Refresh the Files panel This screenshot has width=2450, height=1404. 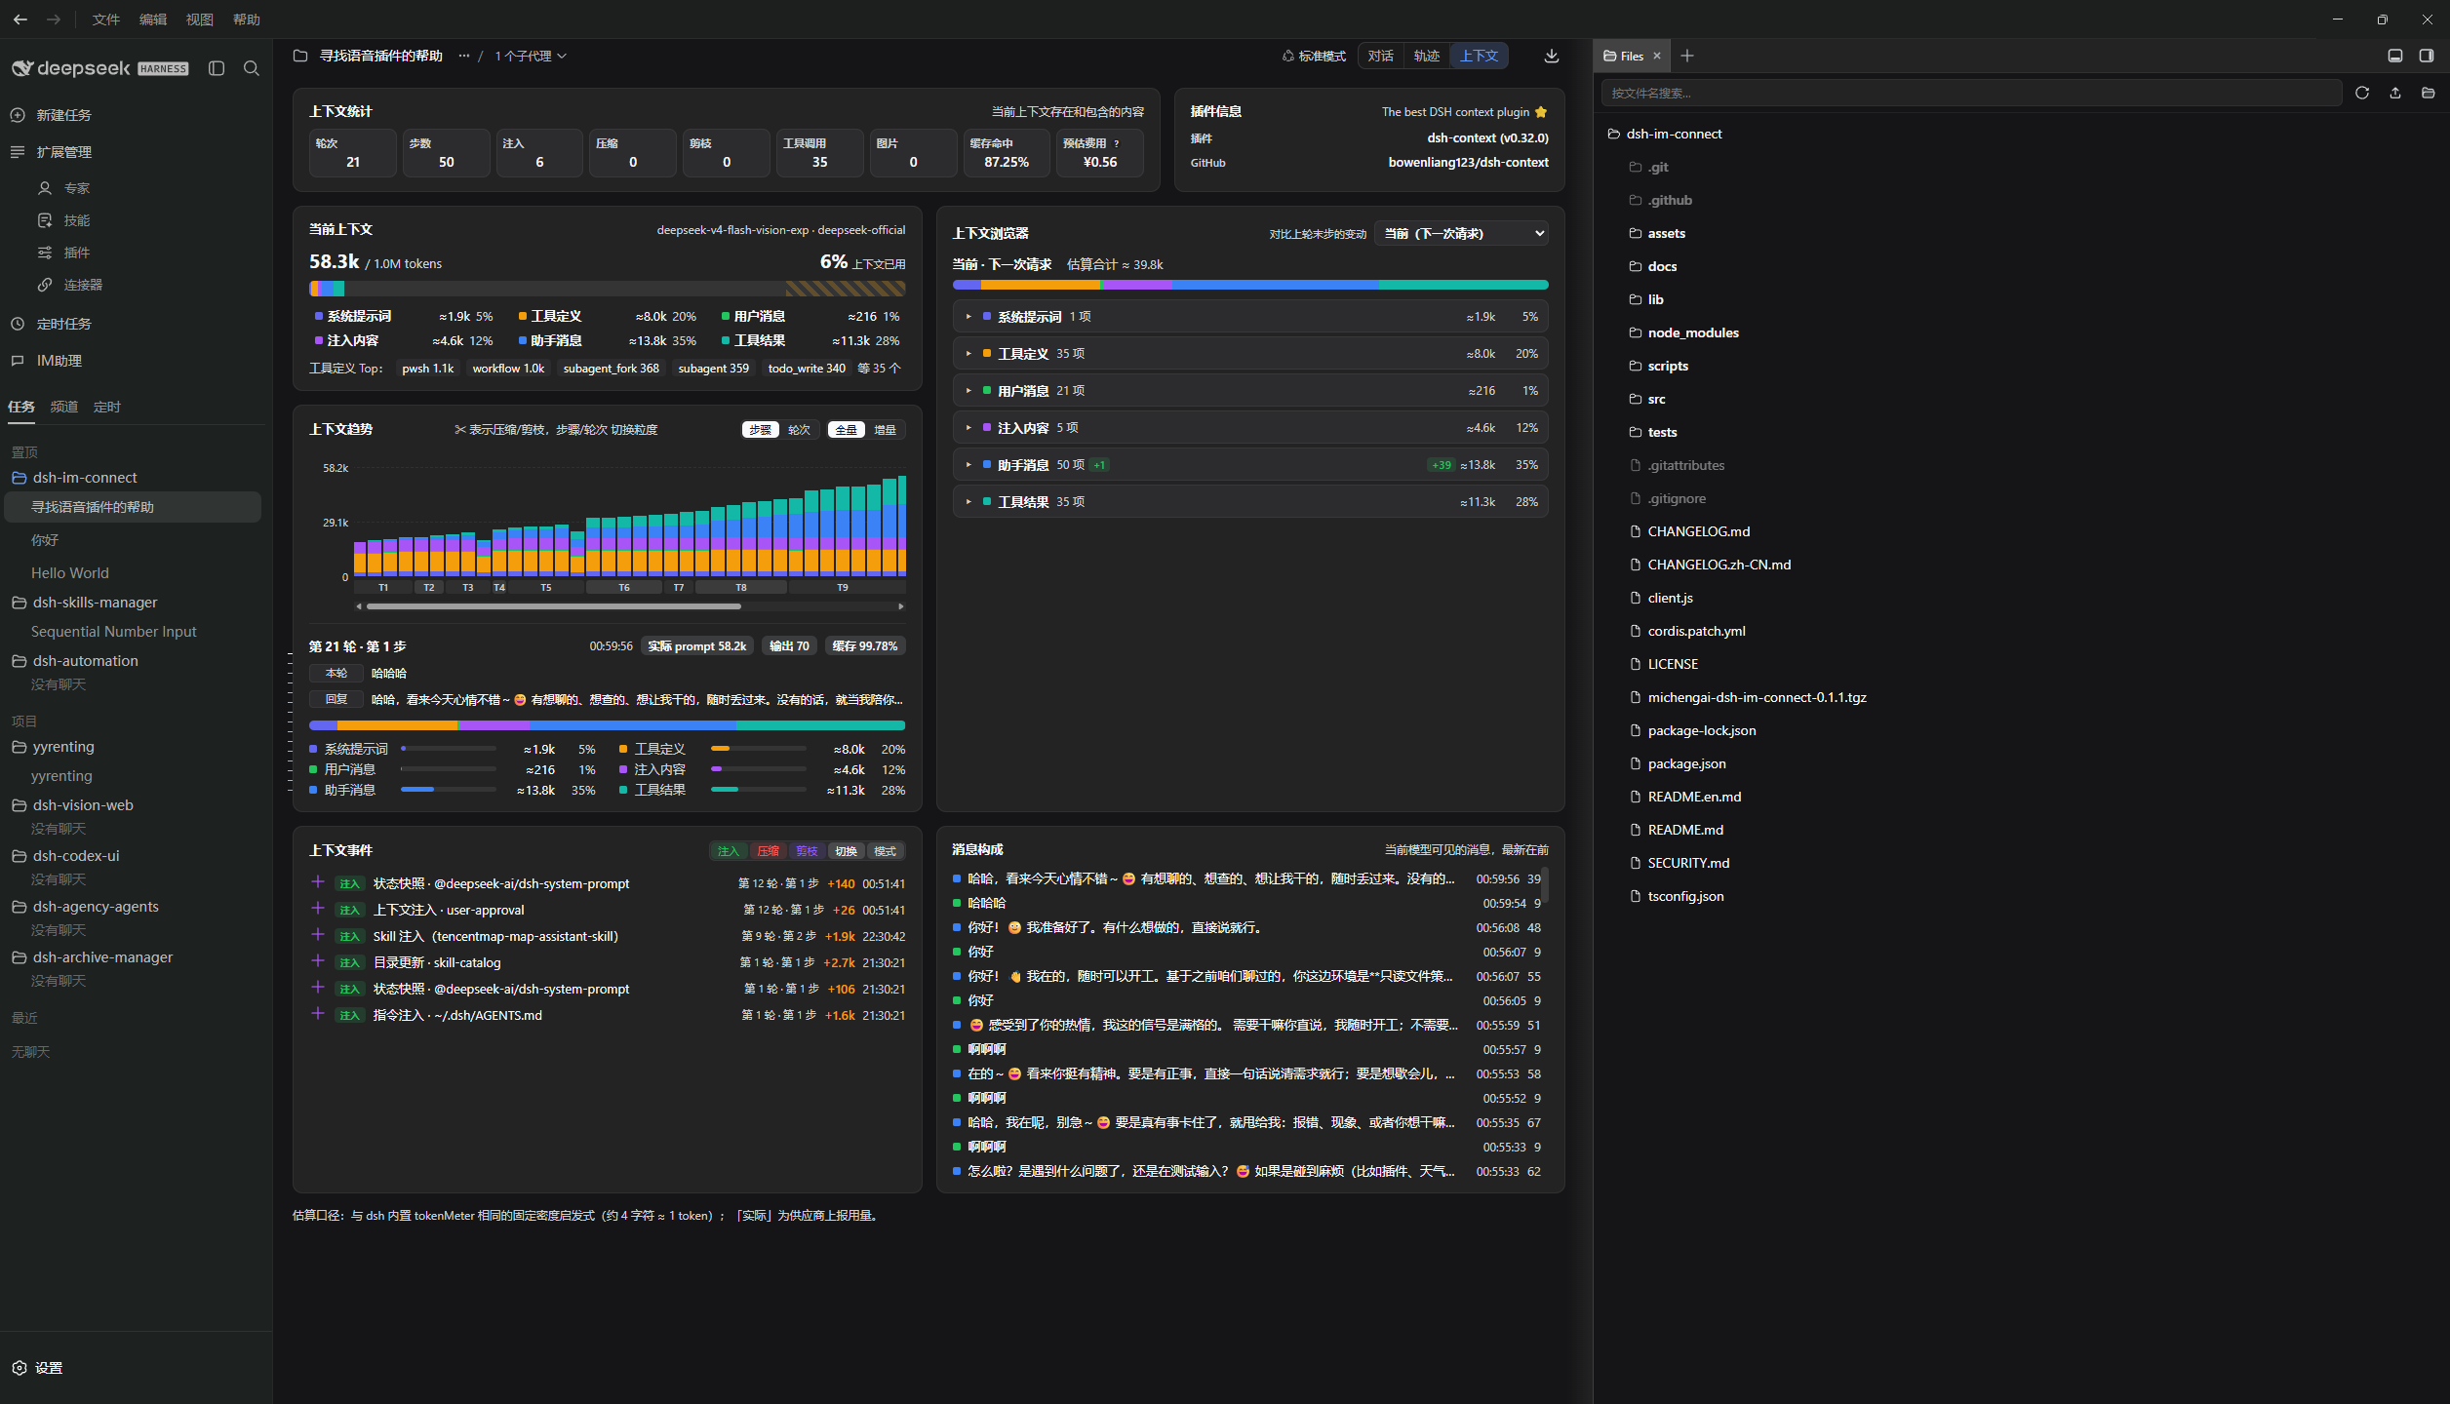click(2362, 93)
